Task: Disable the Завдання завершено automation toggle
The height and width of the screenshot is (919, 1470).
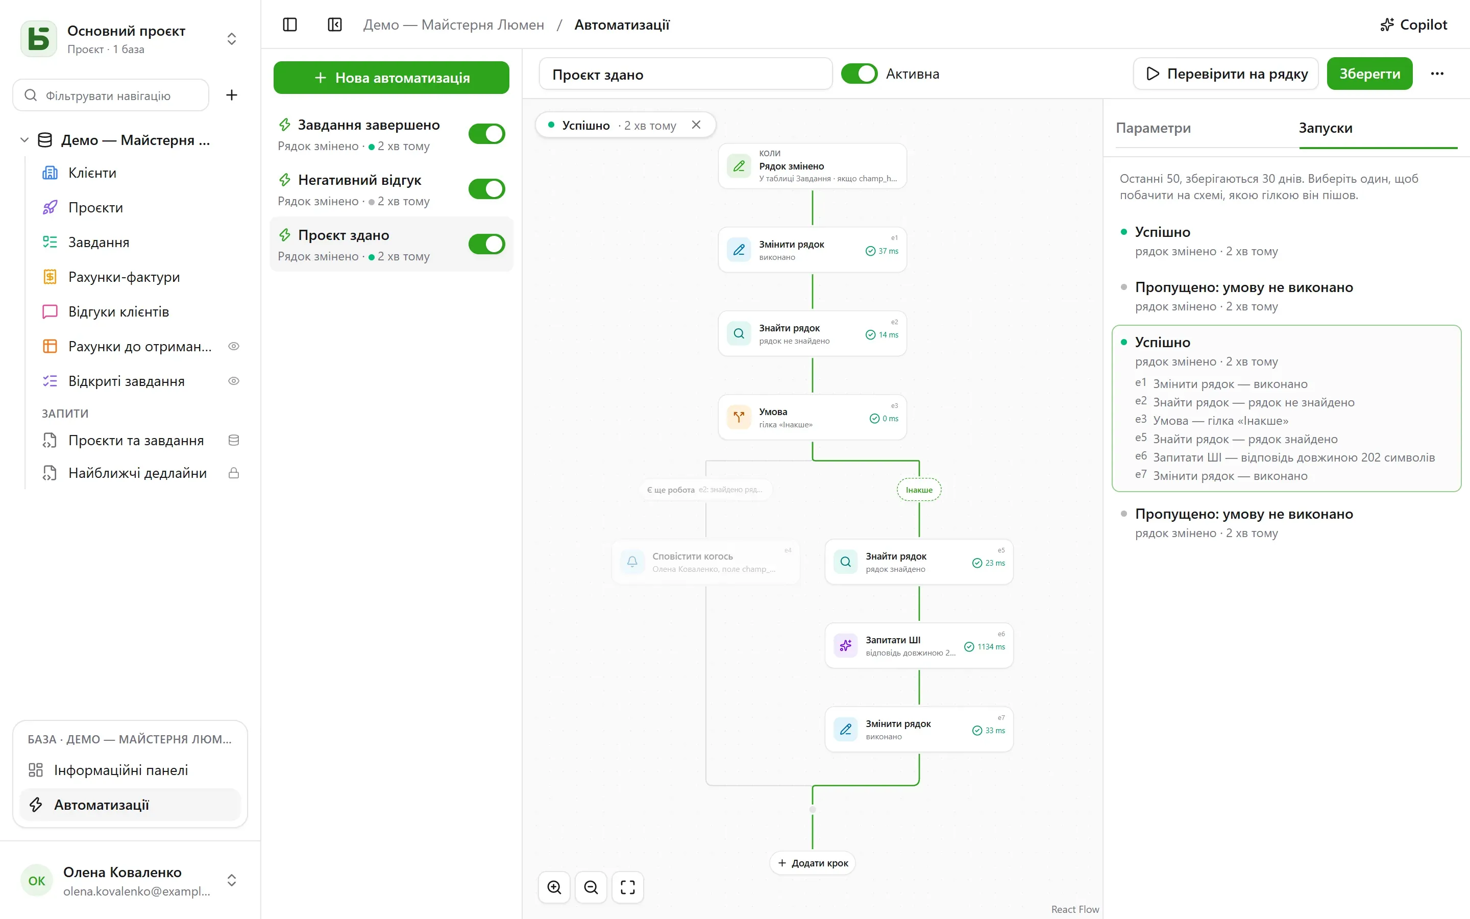Action: point(486,134)
